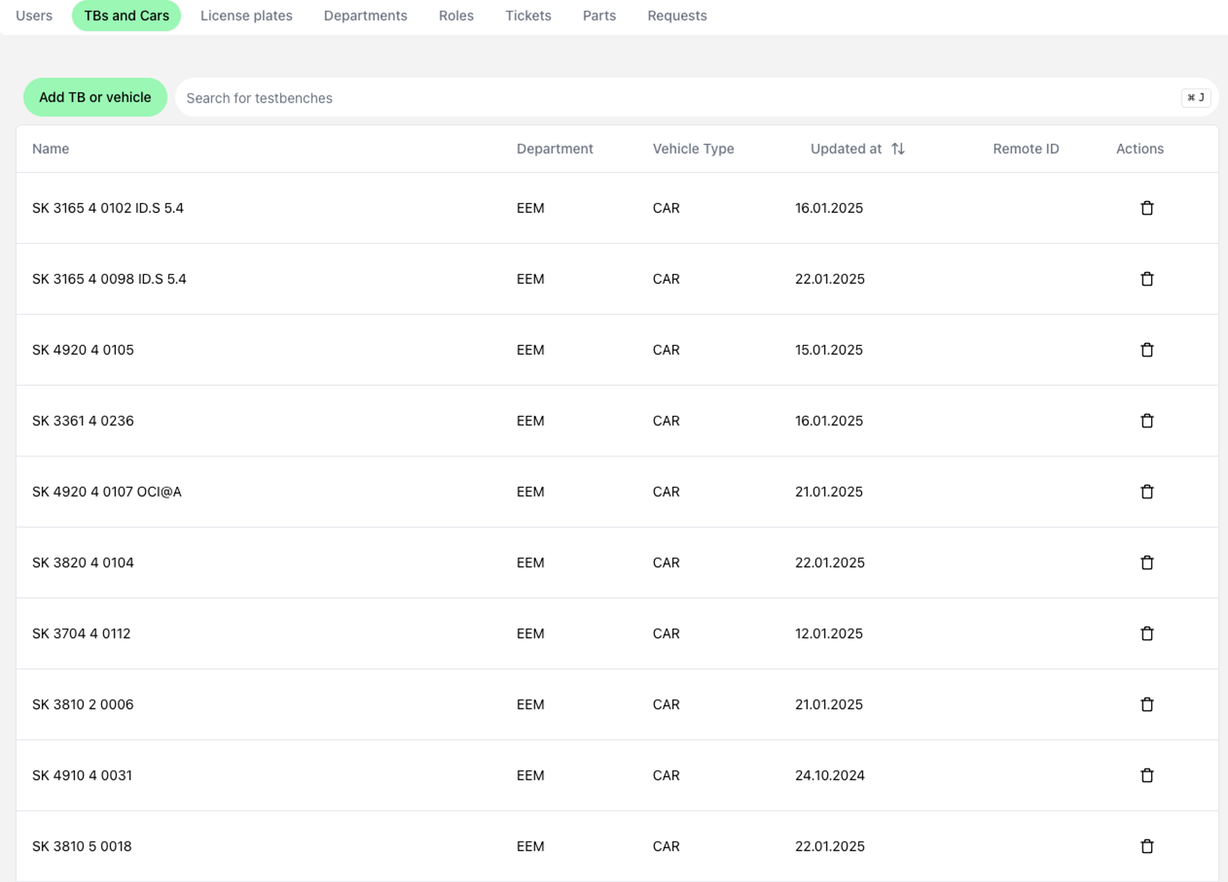The image size is (1228, 882).
Task: Delete the SK 4920 4 0107 OCI@A vehicle
Action: [x=1146, y=492]
